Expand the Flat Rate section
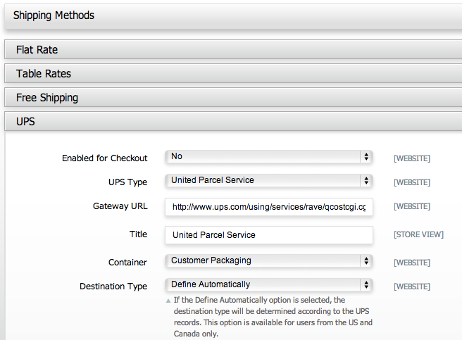This screenshot has width=462, height=340. (233, 49)
